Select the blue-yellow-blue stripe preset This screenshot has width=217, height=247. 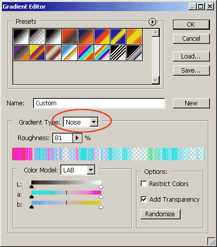point(118,36)
